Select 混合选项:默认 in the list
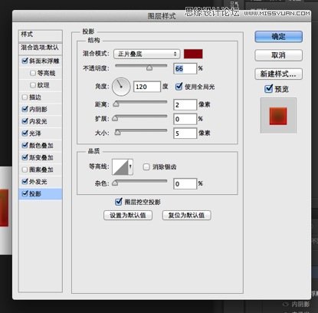This screenshot has height=313, width=318. 41,48
